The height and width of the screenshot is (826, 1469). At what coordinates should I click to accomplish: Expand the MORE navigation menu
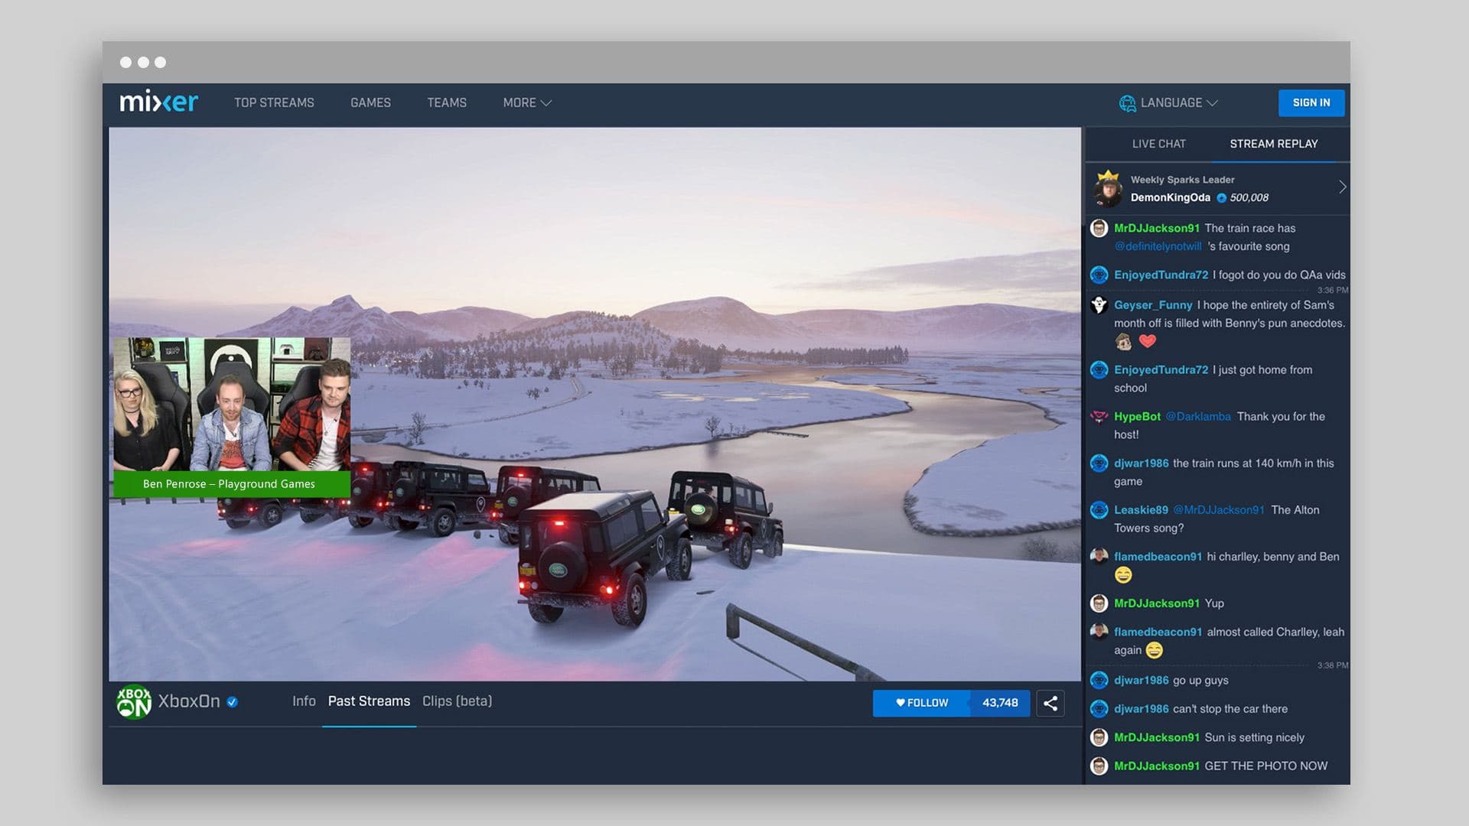[526, 102]
